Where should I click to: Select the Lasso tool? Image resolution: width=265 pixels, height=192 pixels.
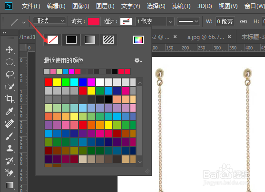10,74
